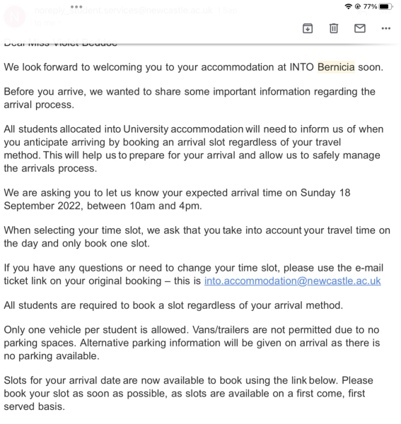Viewport: 401px width, 424px height.
Task: Open the more options three-dot toolbar menu
Action: tap(386, 28)
